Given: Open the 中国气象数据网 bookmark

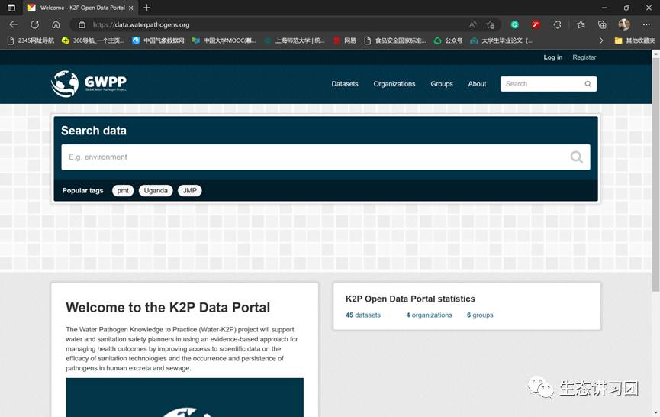Looking at the screenshot, I should (158, 40).
